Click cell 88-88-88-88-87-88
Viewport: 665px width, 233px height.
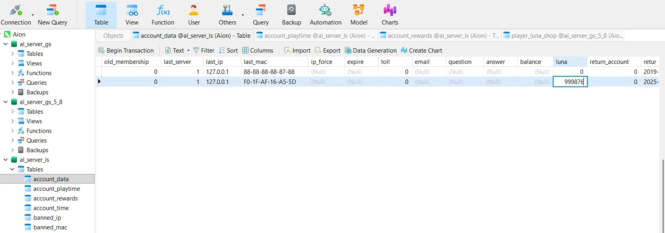274,72
